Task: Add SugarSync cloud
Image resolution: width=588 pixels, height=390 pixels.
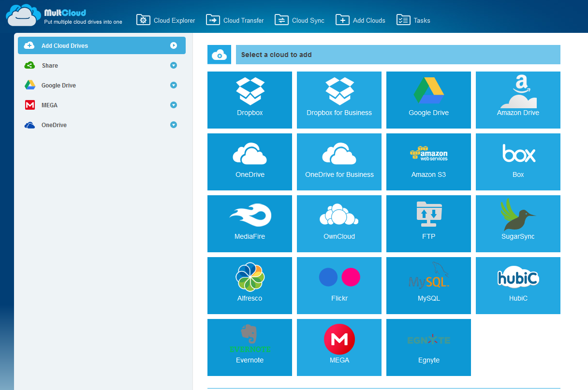Action: pyautogui.click(x=518, y=224)
